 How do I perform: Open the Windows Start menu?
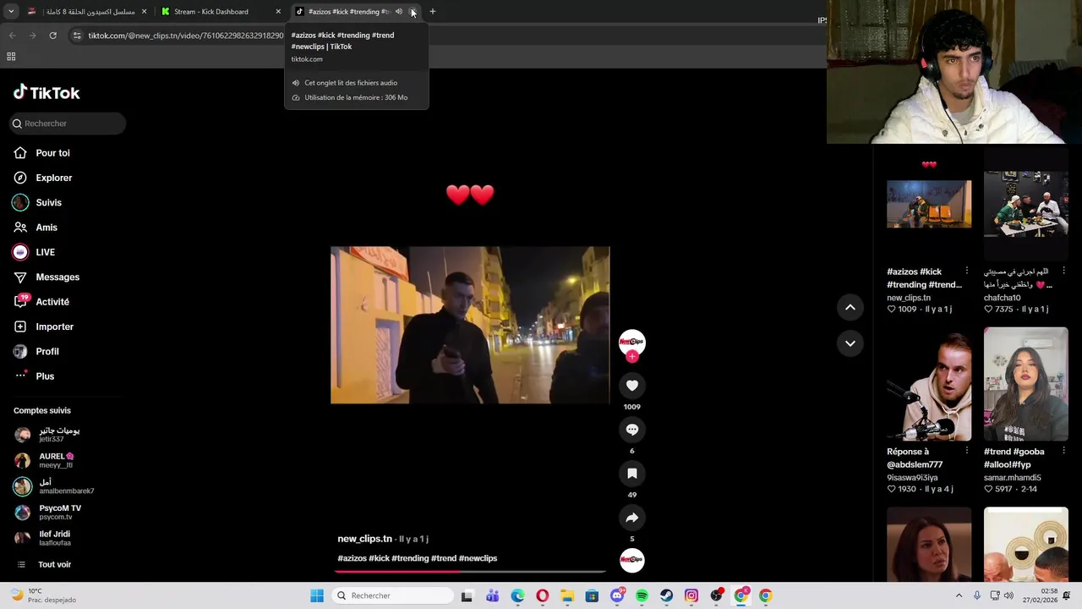click(x=317, y=595)
